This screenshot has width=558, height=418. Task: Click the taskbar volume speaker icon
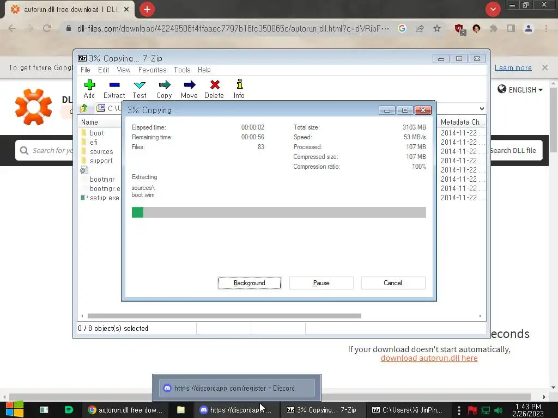coord(499,410)
